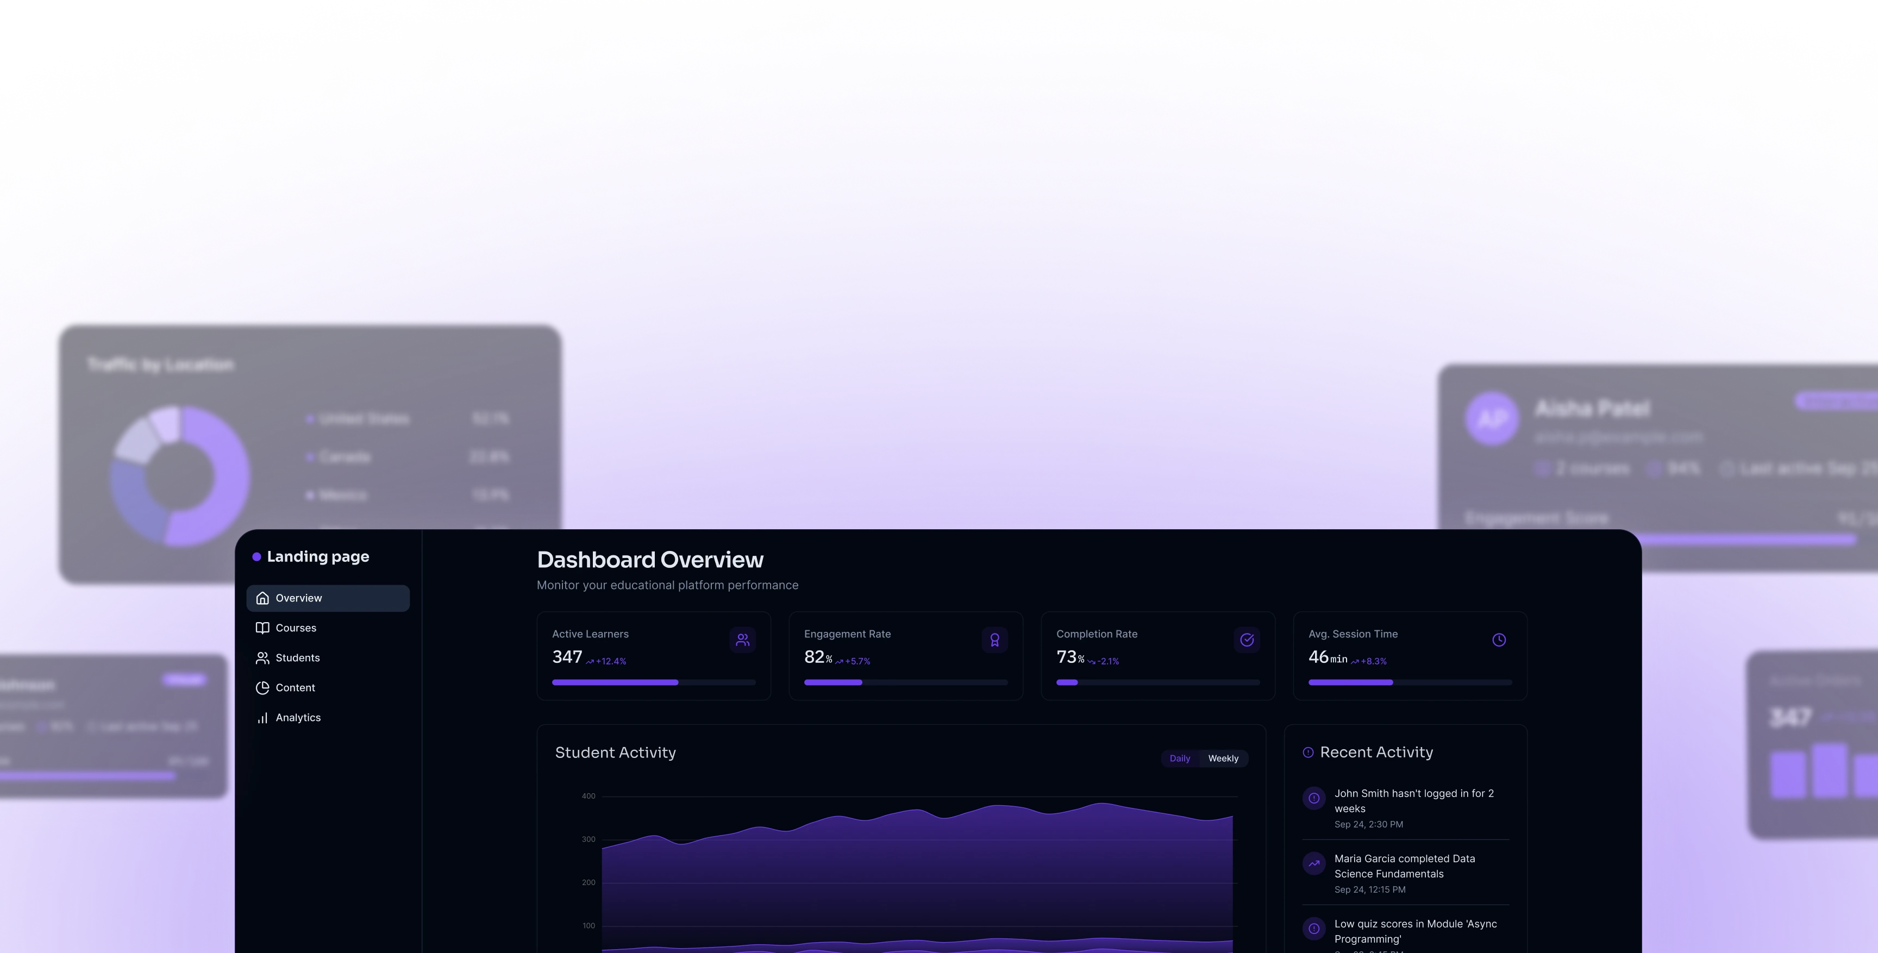The width and height of the screenshot is (1878, 953).
Task: Click the 347 Active Learners value
Action: (x=566, y=657)
